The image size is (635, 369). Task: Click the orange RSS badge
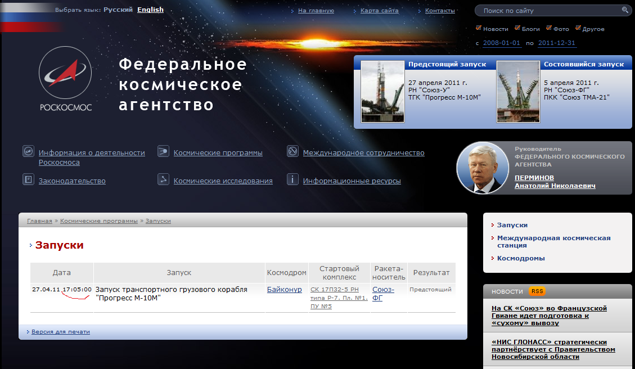click(537, 291)
